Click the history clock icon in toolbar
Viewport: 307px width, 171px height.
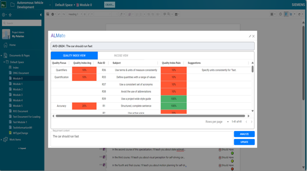(x=280, y=14)
